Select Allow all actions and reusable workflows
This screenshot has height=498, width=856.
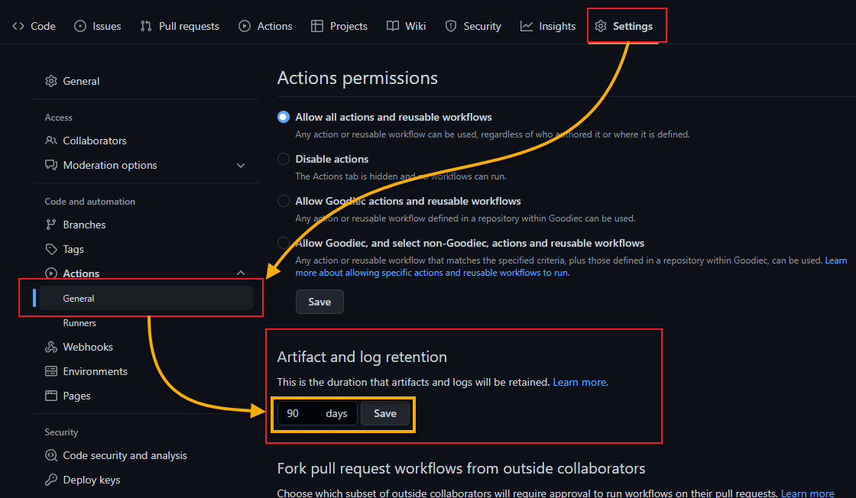tap(284, 118)
